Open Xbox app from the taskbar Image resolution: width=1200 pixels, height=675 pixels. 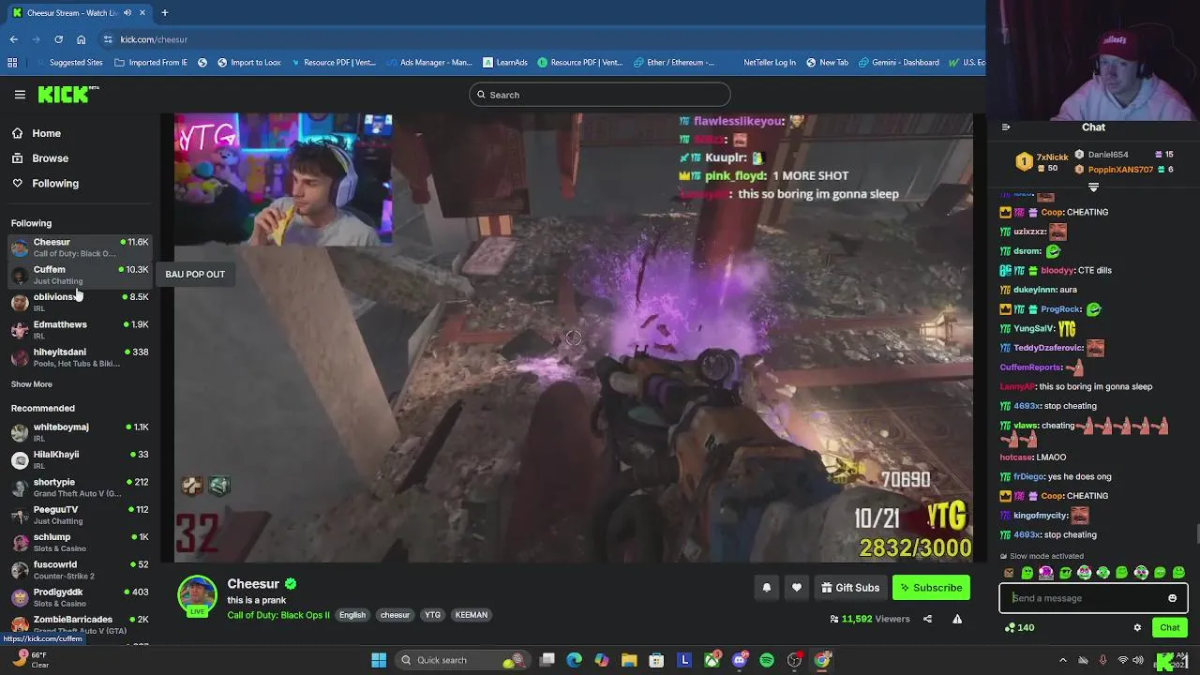point(712,660)
